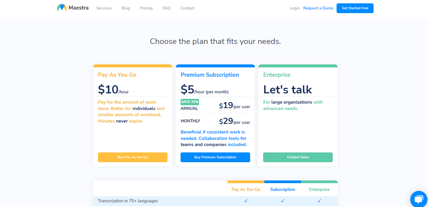The image size is (428, 207).
Task: Click the Maestra logo icon
Action: coord(62,8)
